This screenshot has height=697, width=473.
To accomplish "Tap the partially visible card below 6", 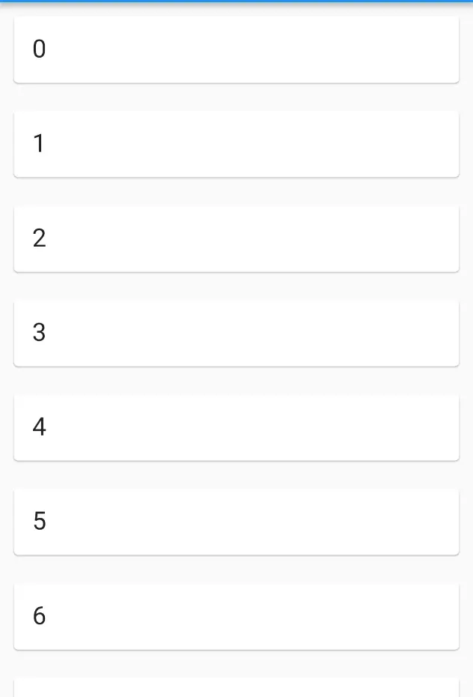I will click(x=236, y=687).
